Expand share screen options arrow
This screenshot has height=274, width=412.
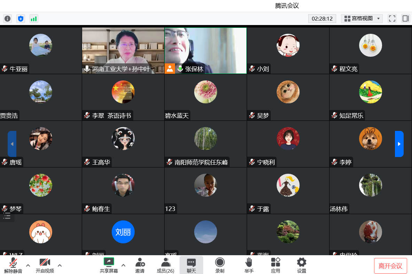[x=123, y=265]
